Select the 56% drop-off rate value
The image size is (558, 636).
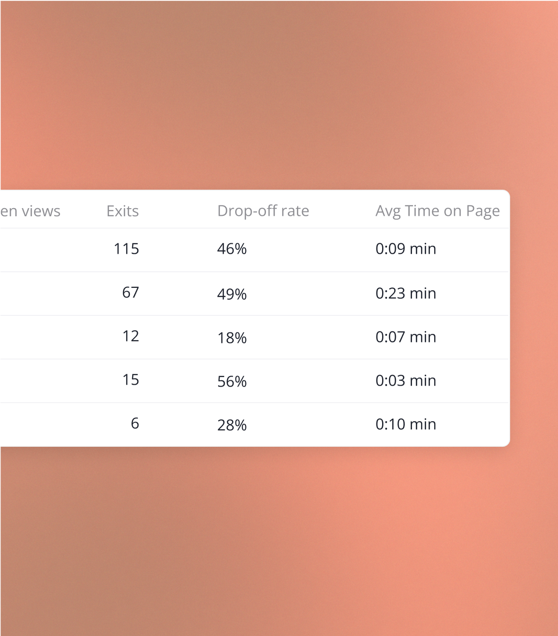click(x=232, y=381)
